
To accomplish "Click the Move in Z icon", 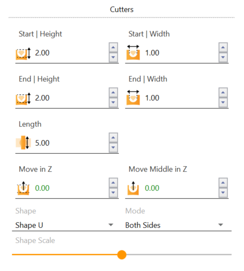I will click(23, 188).
